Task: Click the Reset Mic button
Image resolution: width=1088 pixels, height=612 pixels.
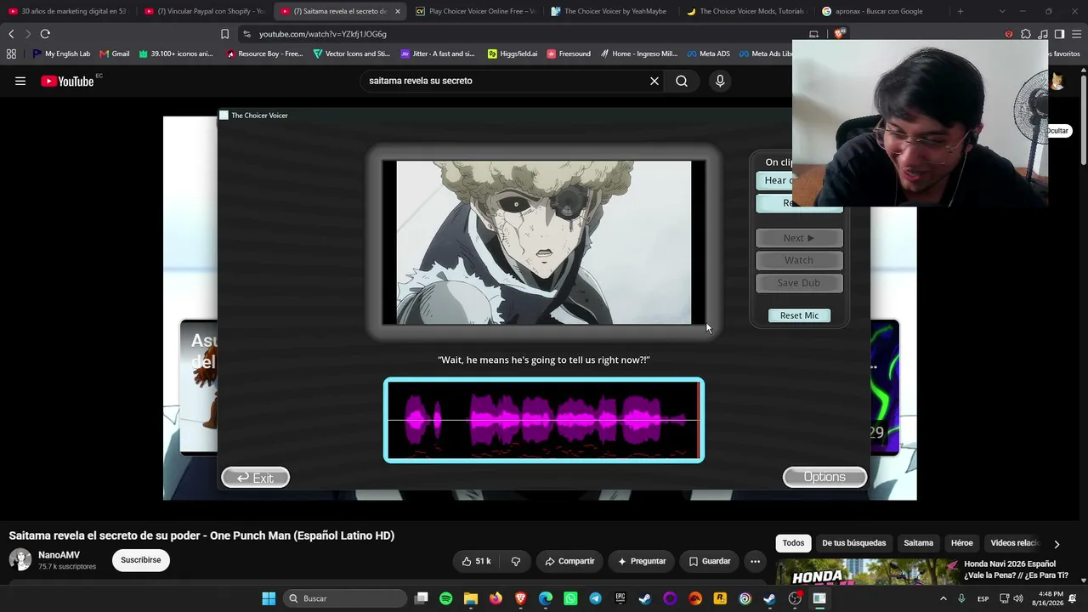Action: coord(799,315)
